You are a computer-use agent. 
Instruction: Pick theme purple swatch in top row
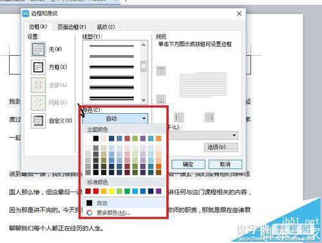pos(143,138)
